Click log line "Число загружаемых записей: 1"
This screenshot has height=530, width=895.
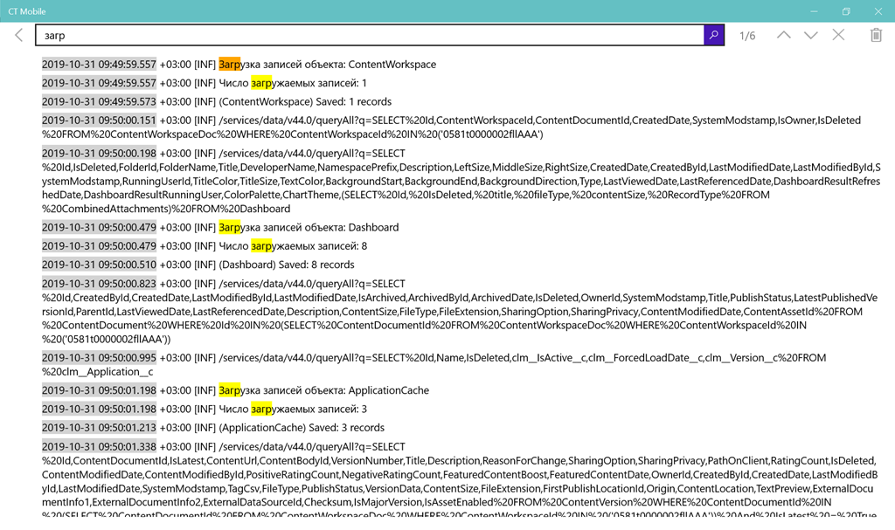click(293, 83)
